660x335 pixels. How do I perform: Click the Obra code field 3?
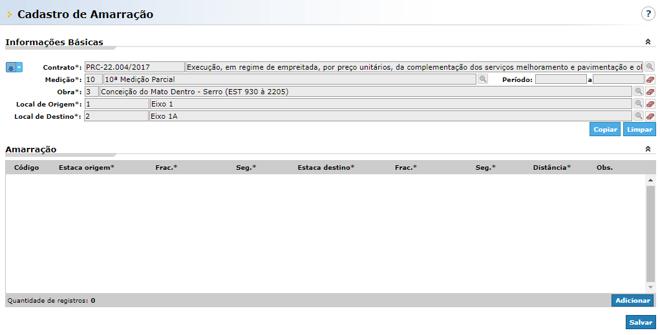click(x=92, y=91)
